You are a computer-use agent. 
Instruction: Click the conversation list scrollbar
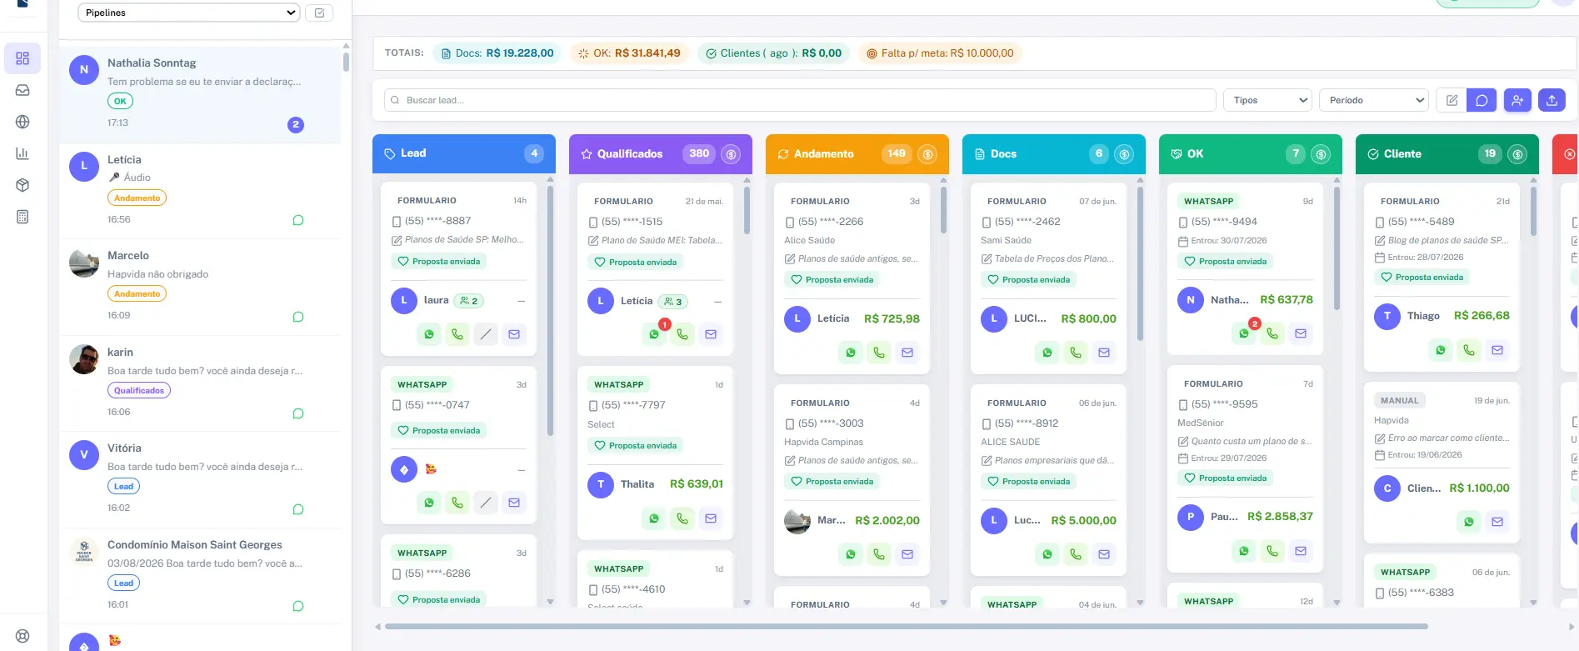346,62
